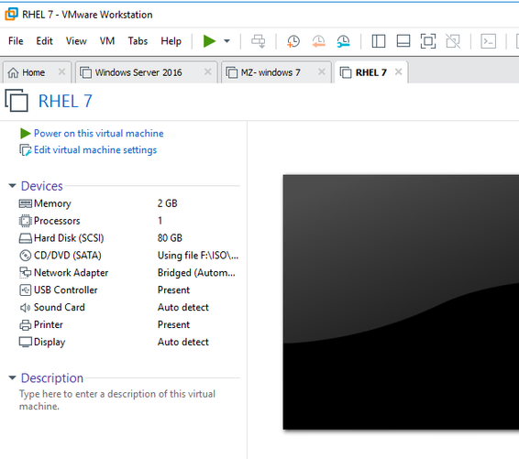The image size is (519, 459).
Task: Close the RHEL 7 tab
Action: pyautogui.click(x=398, y=71)
